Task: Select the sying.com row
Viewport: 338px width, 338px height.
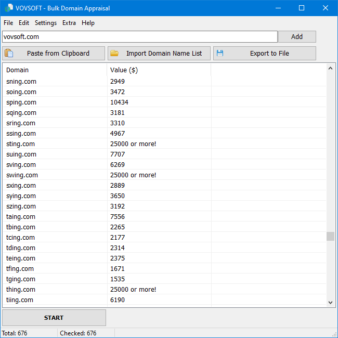Action: (x=164, y=196)
